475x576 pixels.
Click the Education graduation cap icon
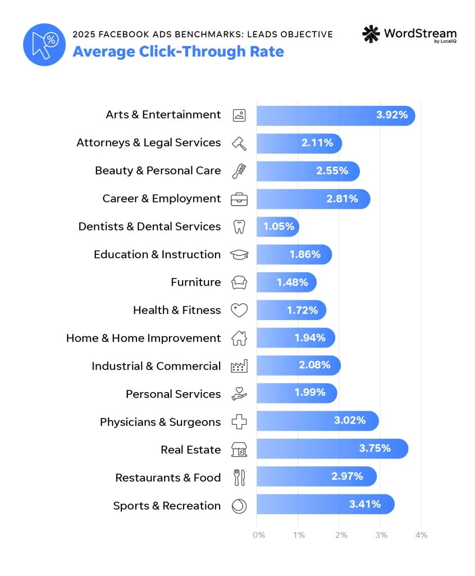pyautogui.click(x=239, y=255)
